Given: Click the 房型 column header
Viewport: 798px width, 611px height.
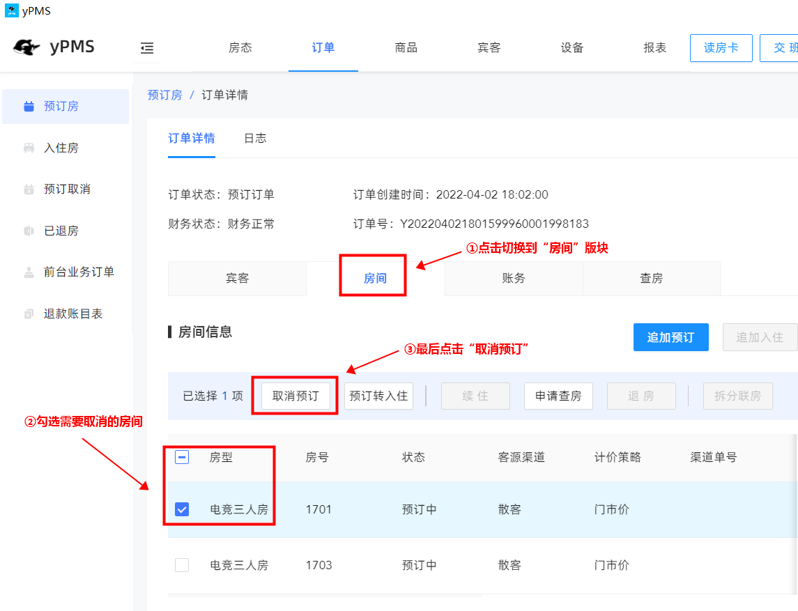Looking at the screenshot, I should point(221,457).
